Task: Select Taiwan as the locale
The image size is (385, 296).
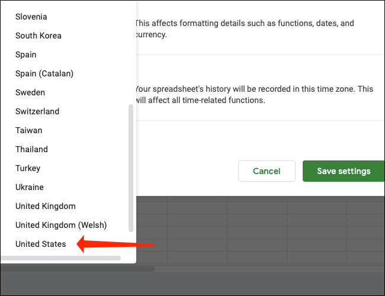Action: point(29,130)
